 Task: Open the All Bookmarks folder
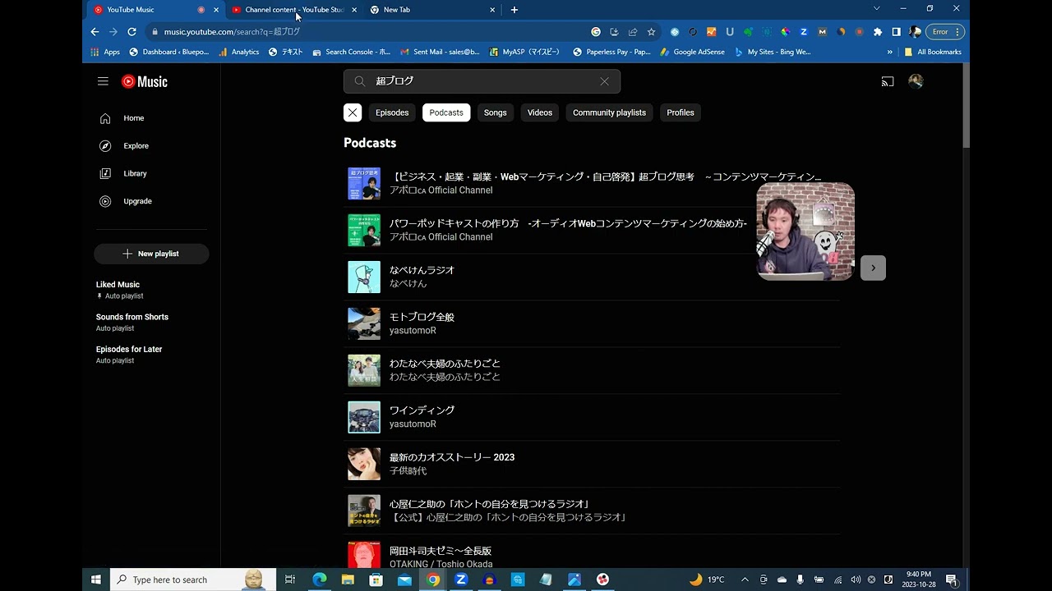coord(933,52)
